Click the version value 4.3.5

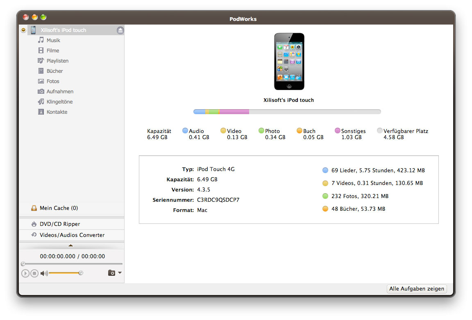[x=204, y=189]
